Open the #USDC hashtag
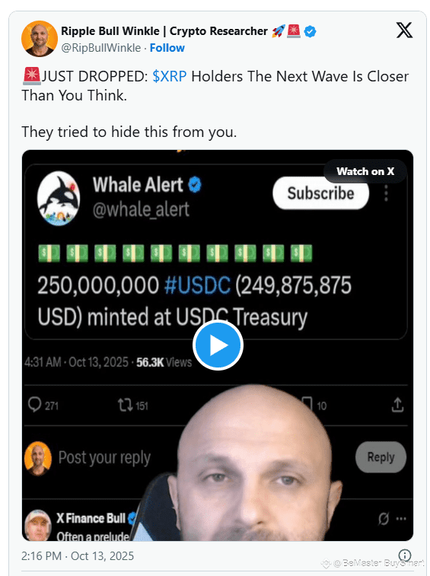Screen dimensions: 430x576 pos(198,285)
